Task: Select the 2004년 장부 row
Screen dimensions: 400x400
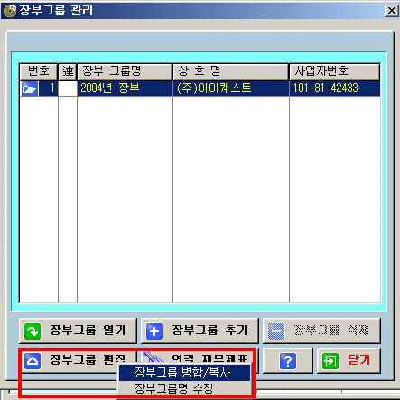Action: [200, 88]
